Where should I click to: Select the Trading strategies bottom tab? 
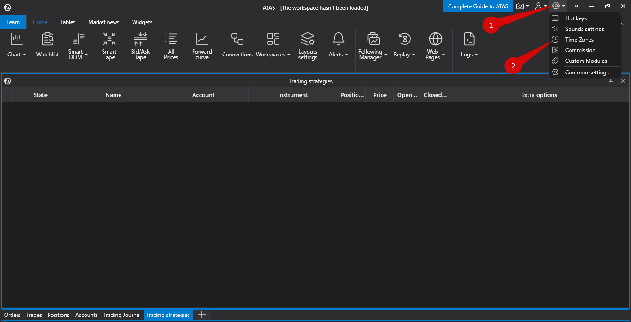click(x=168, y=315)
